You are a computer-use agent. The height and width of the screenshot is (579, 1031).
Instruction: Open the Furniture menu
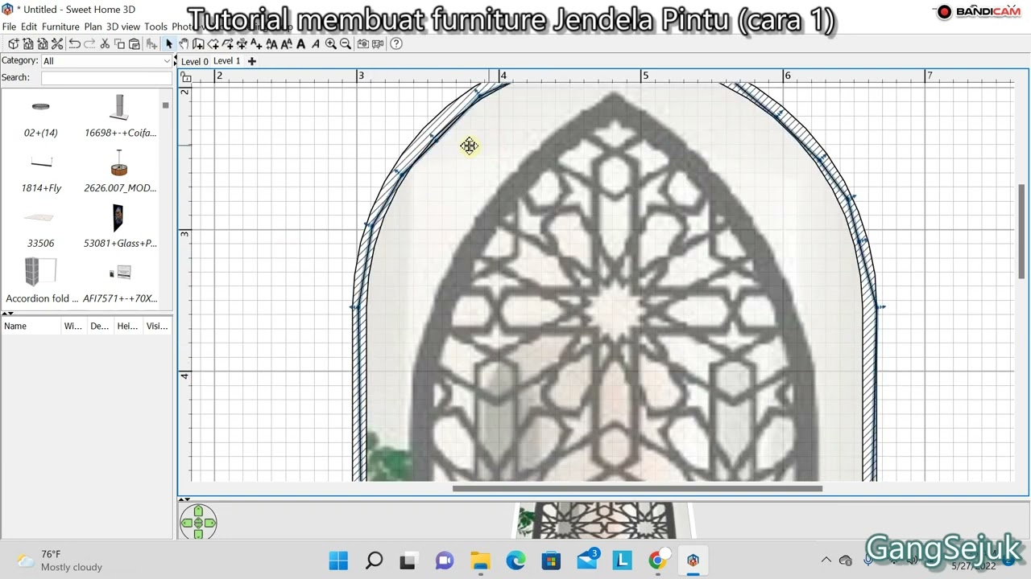pyautogui.click(x=60, y=27)
